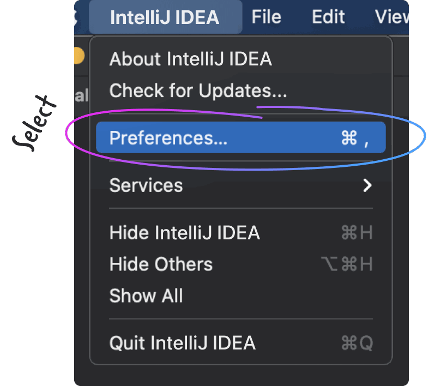Open the Services submenu
Screen dimensions: 429x386
(146, 185)
